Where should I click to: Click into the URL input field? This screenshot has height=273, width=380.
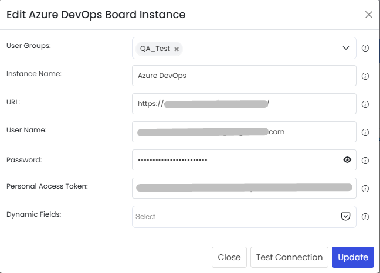tap(244, 104)
